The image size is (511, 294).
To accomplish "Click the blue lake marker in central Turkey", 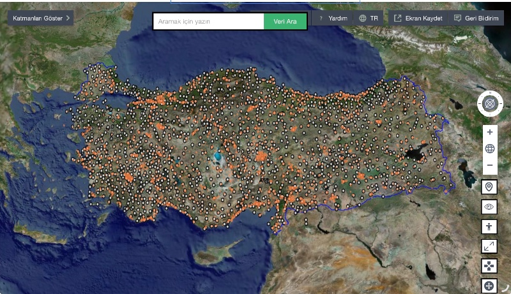I will [x=218, y=157].
